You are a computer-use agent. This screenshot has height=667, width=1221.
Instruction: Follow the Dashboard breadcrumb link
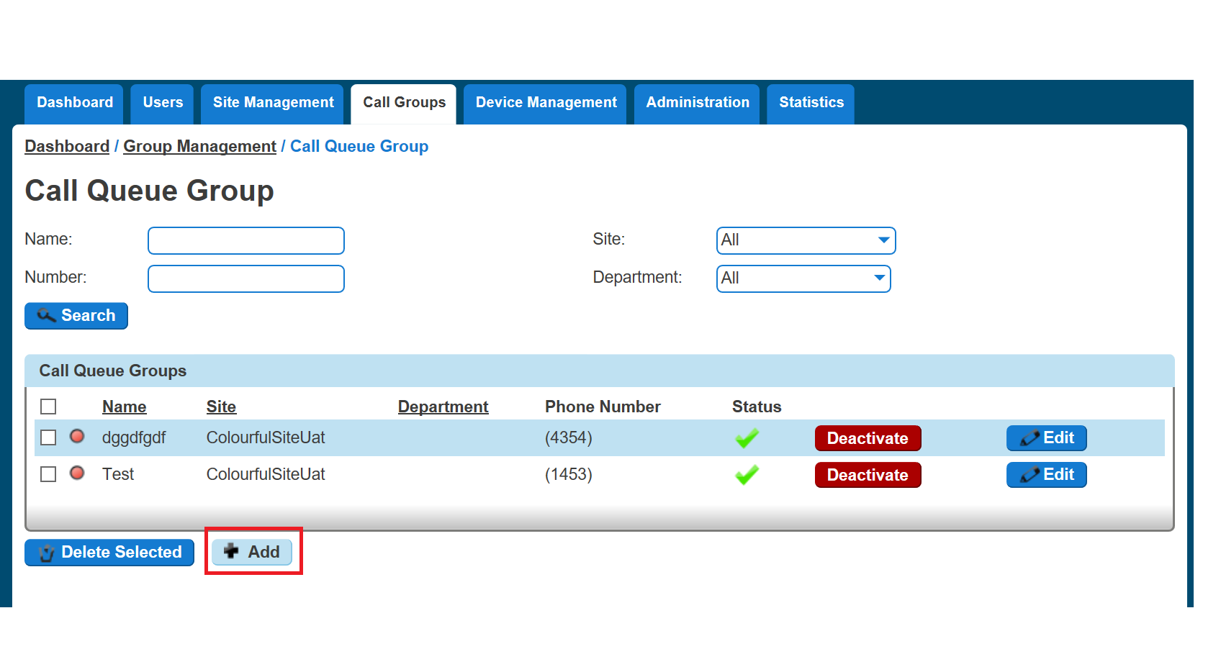tap(67, 147)
